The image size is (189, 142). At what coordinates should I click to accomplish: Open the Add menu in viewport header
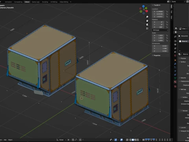pos(5,140)
